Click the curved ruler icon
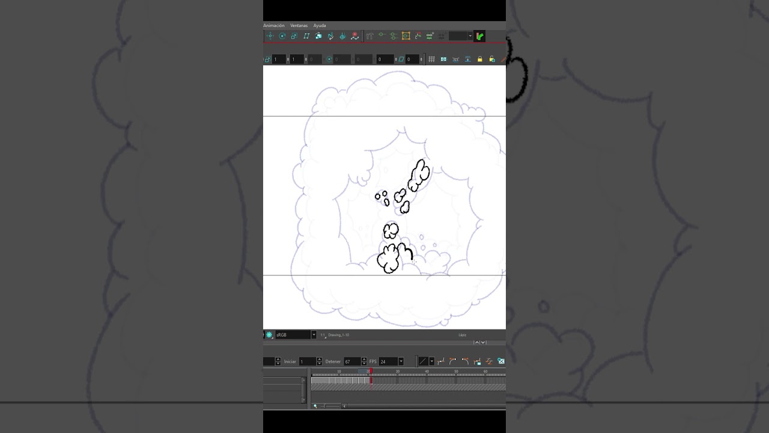Viewport: 769px width, 433px height. [x=455, y=59]
